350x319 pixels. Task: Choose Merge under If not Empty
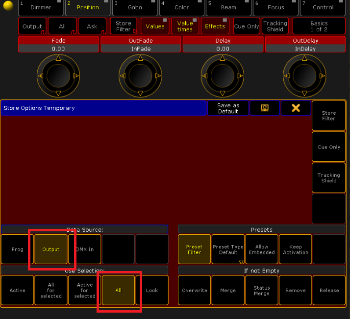(228, 291)
